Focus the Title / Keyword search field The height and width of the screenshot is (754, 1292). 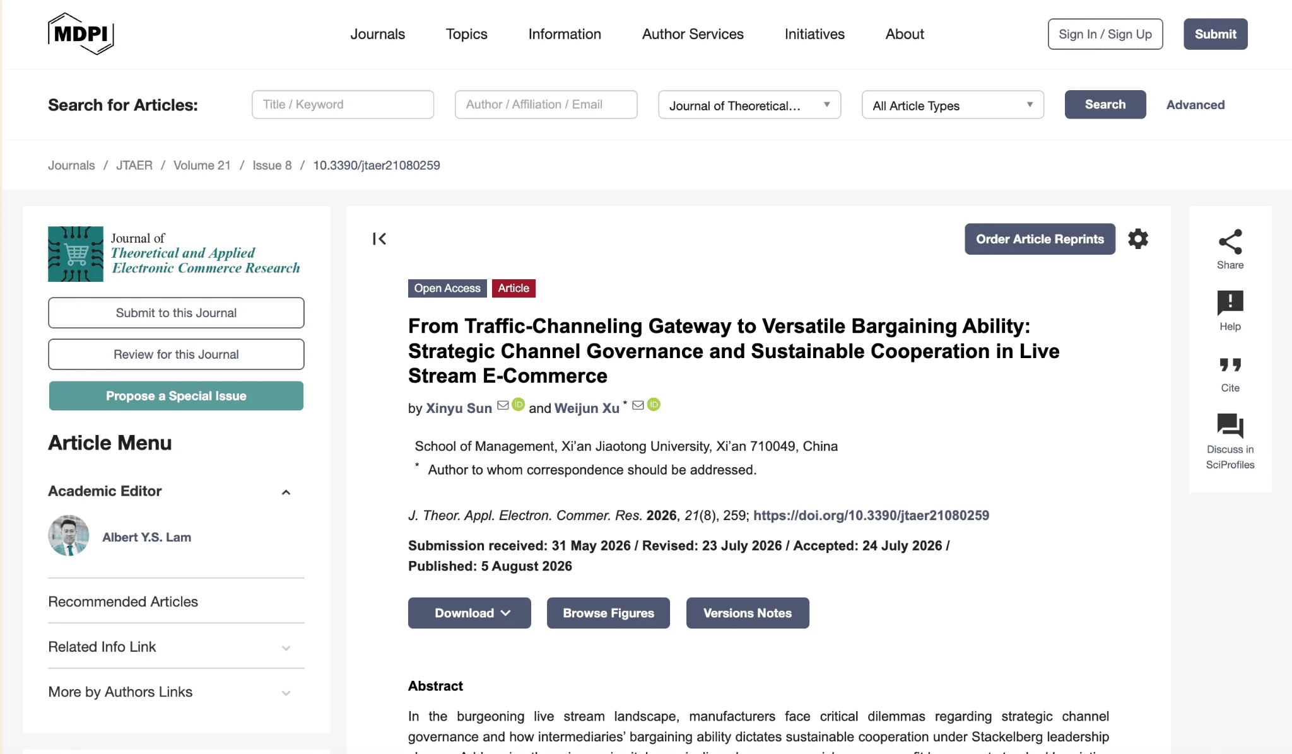343,105
